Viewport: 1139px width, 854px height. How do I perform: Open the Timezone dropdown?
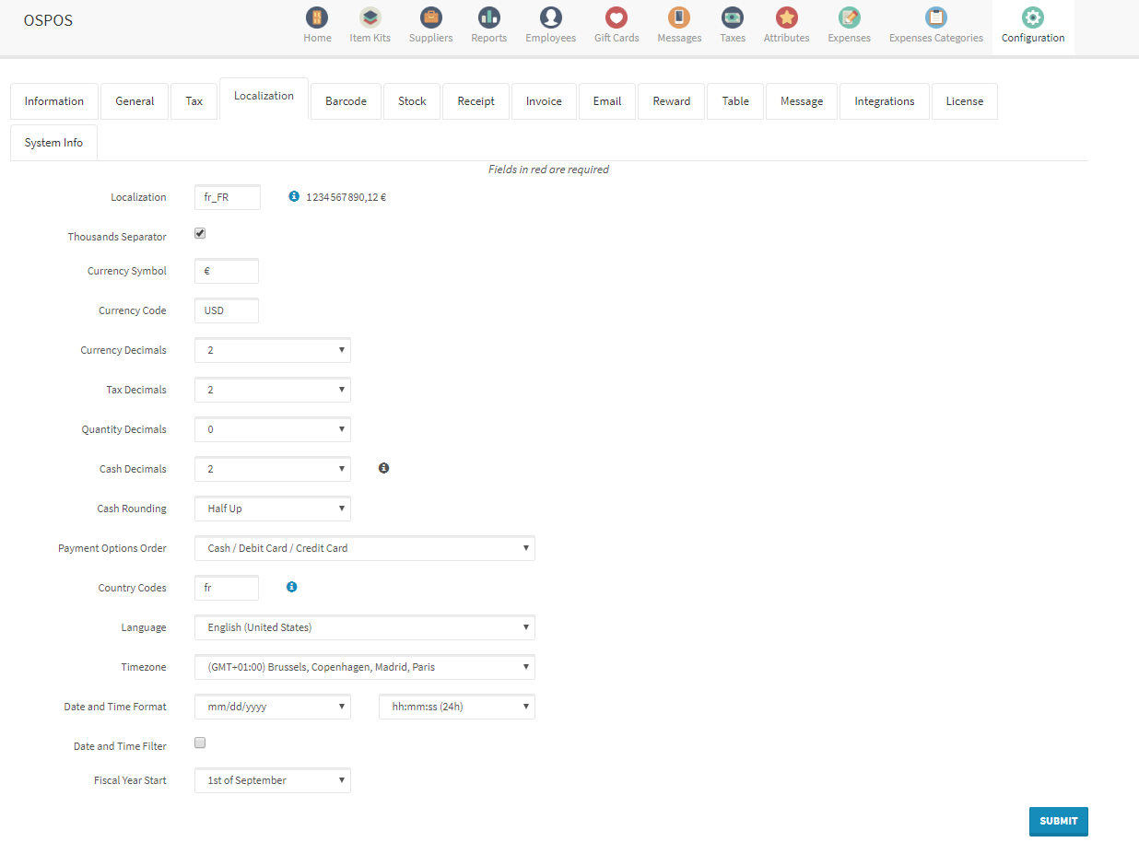coord(364,667)
